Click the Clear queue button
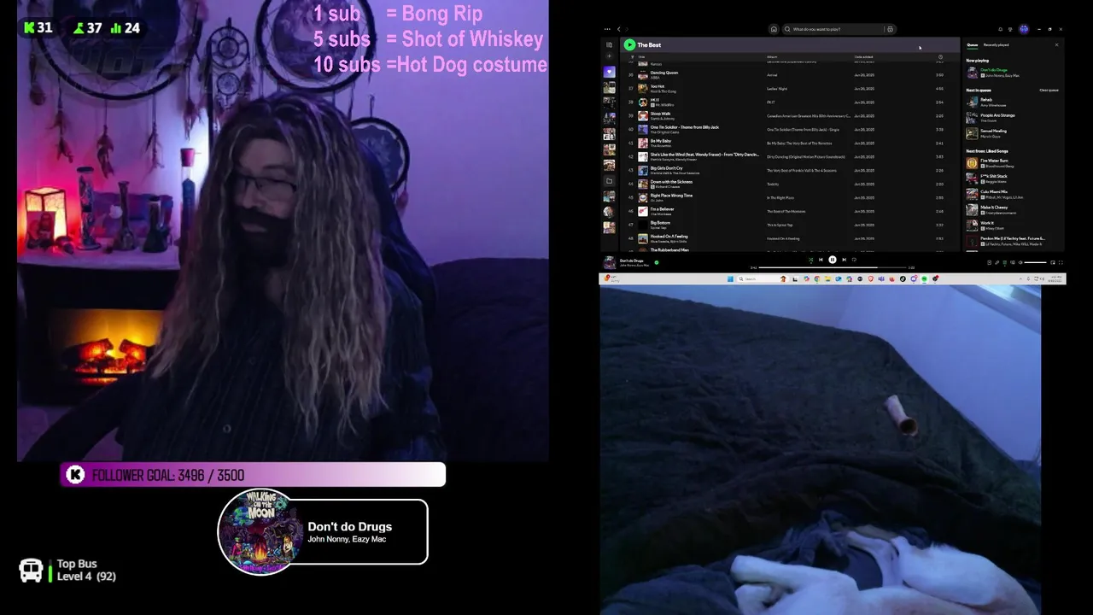The width and height of the screenshot is (1093, 615). click(1049, 90)
